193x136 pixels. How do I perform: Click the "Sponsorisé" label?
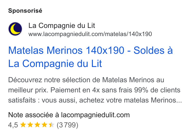coord(25,11)
